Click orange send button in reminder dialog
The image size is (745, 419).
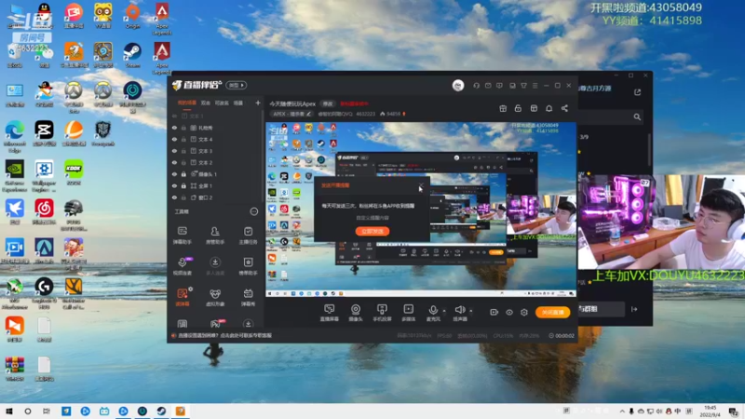(372, 231)
